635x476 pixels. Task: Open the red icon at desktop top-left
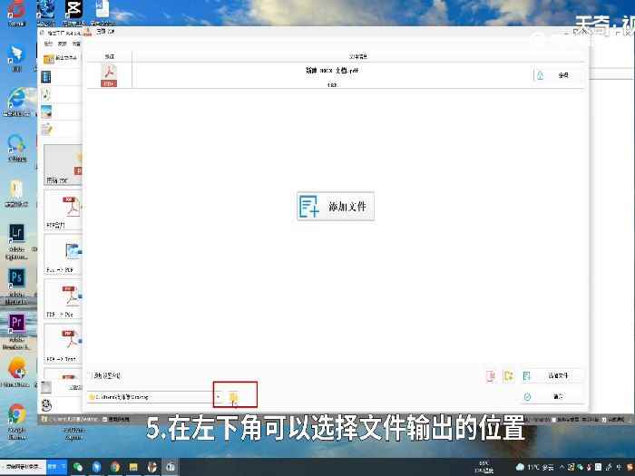click(x=16, y=13)
